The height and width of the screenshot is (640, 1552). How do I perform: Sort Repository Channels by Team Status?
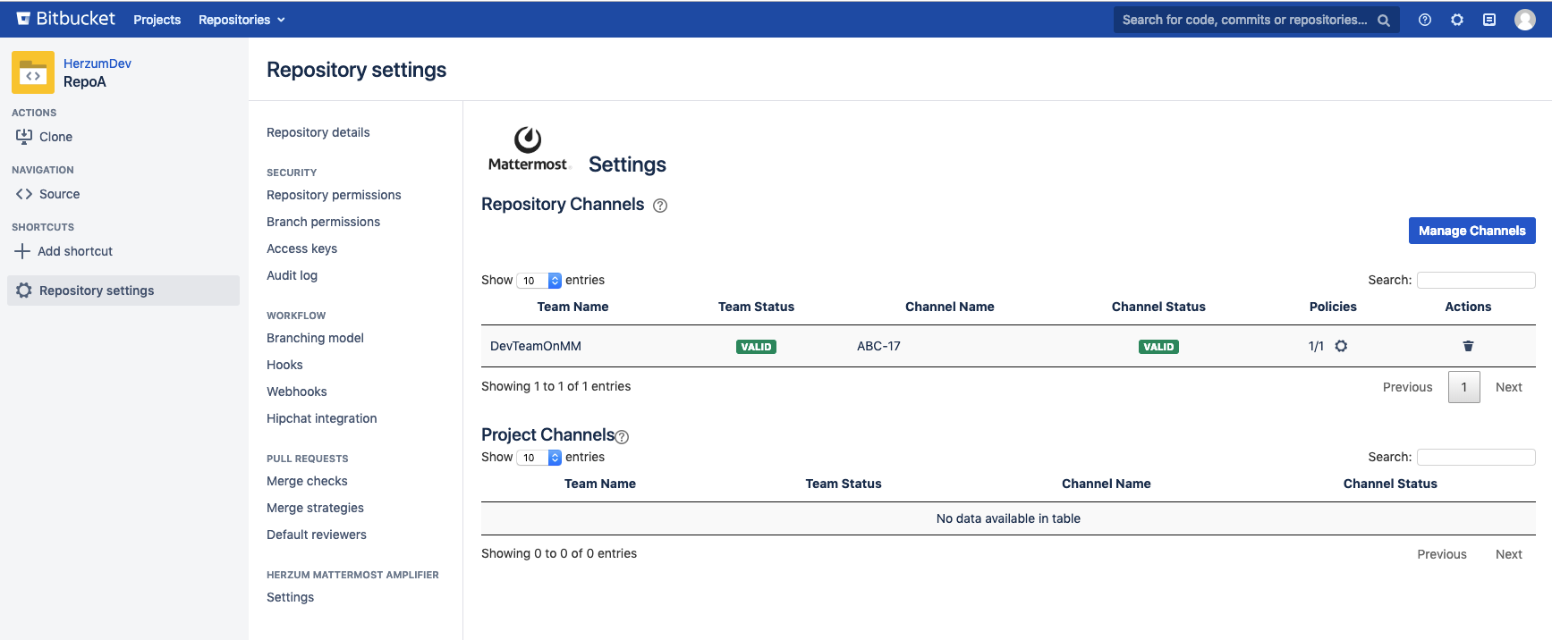click(756, 307)
